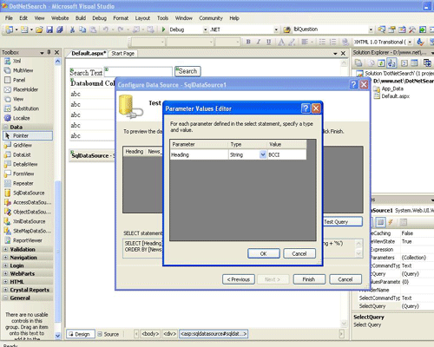
Task: Switch to Source view
Action: pyautogui.click(x=108, y=334)
